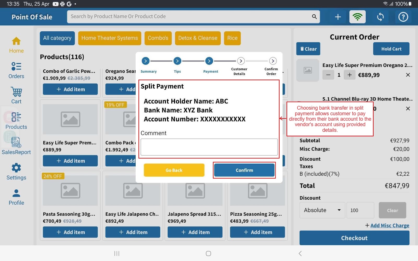
Task: Go to Orders in sidebar
Action: (x=16, y=70)
